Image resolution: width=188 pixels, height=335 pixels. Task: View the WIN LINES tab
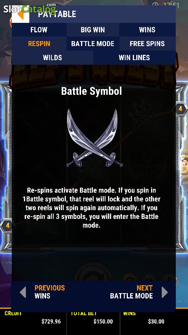[x=134, y=57]
